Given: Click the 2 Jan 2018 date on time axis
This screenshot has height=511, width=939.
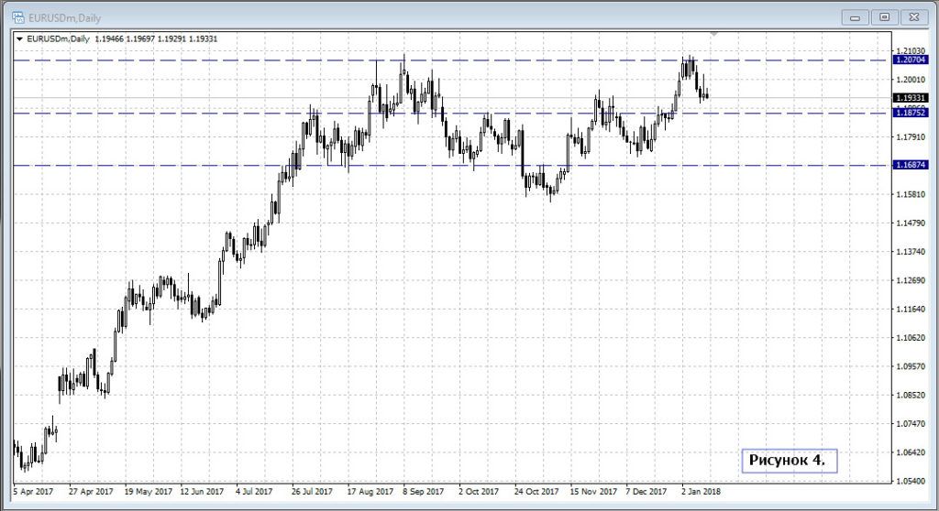Looking at the screenshot, I should pyautogui.click(x=701, y=491).
